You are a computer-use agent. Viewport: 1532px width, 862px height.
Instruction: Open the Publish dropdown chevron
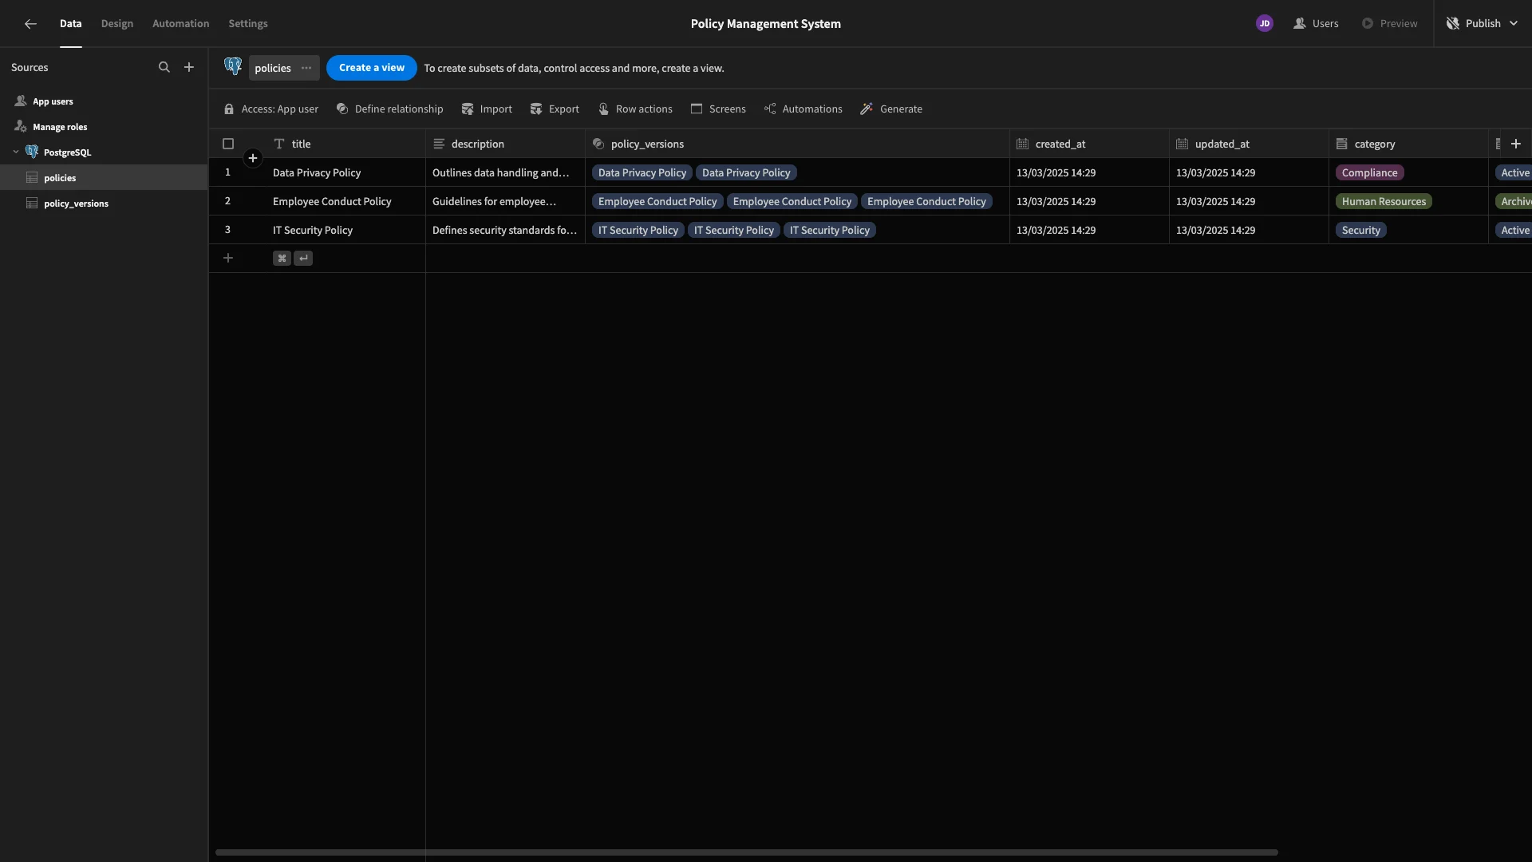coord(1514,24)
